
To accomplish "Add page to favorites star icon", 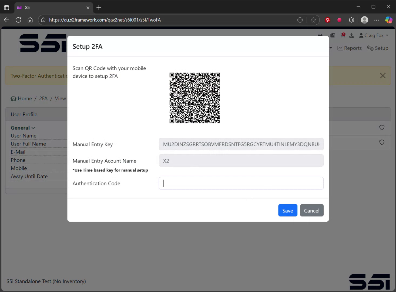I will click(313, 20).
